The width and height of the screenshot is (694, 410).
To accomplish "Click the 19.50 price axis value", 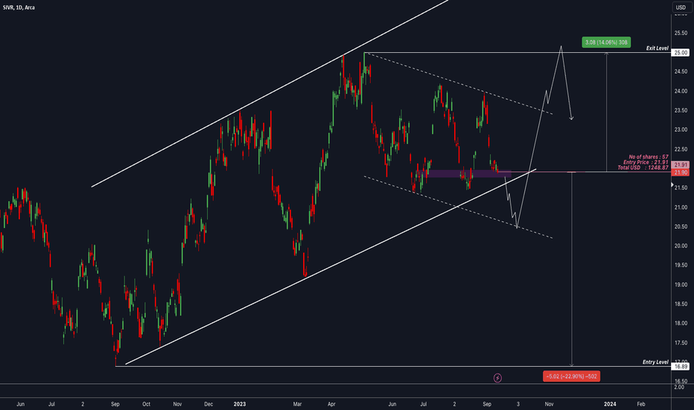I will tap(681, 265).
